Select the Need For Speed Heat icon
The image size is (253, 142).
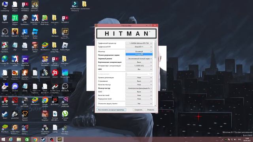pyautogui.click(x=25, y=61)
